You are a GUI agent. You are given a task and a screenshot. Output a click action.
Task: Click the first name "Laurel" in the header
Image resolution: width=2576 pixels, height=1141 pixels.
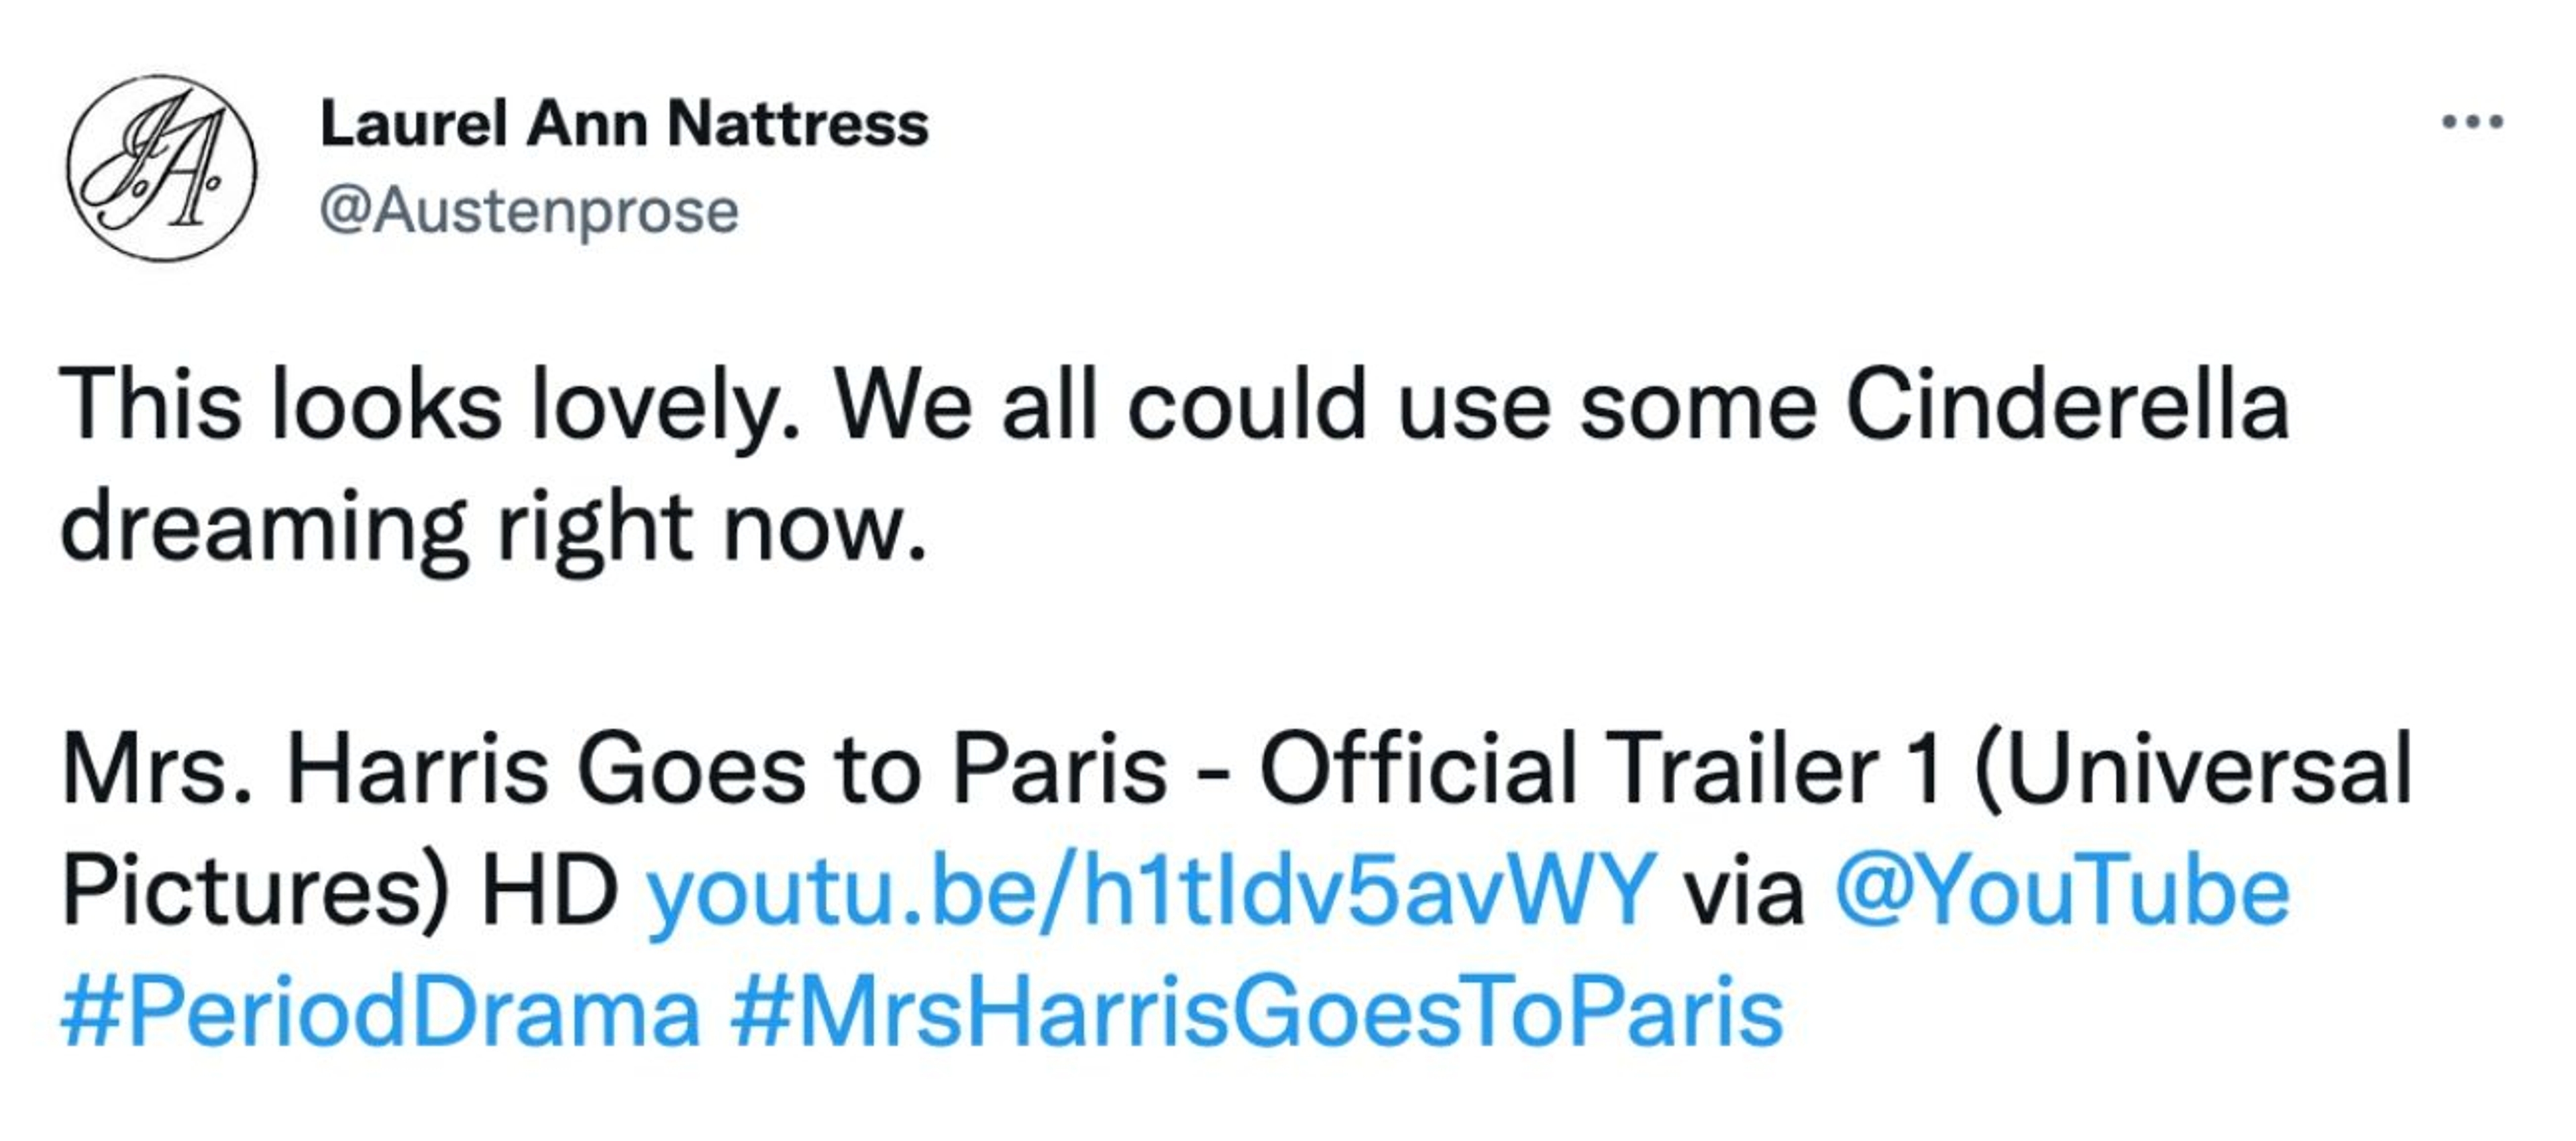pos(414,124)
